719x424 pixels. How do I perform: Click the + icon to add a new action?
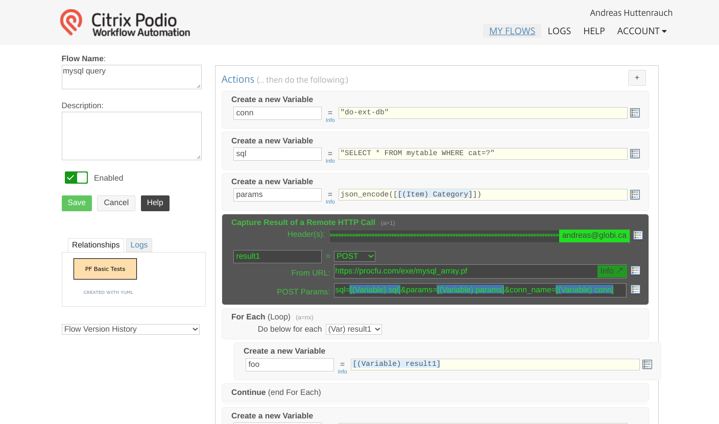tap(637, 78)
